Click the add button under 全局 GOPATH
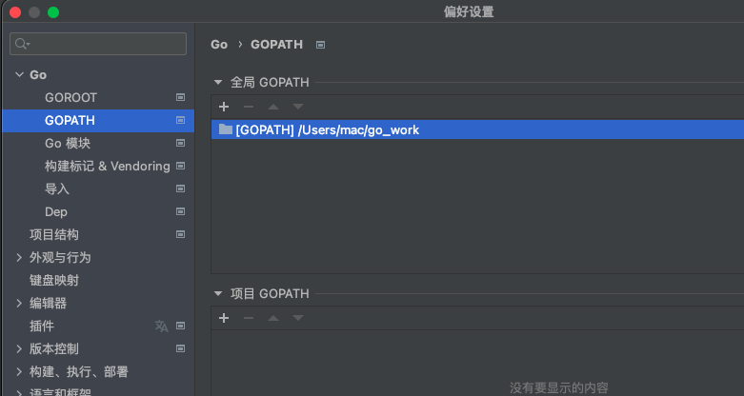Viewport: 744px width, 396px height. pos(224,107)
